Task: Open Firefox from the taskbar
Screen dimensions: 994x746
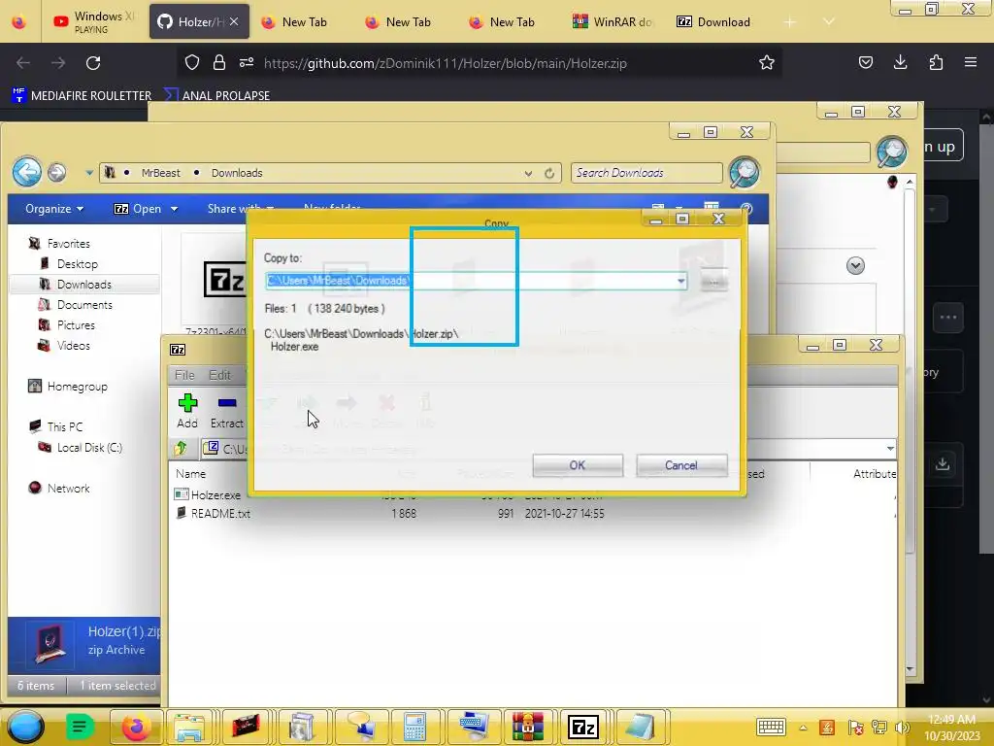Action: 137,727
